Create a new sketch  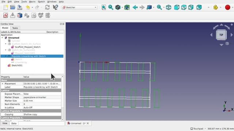click(6, 15)
